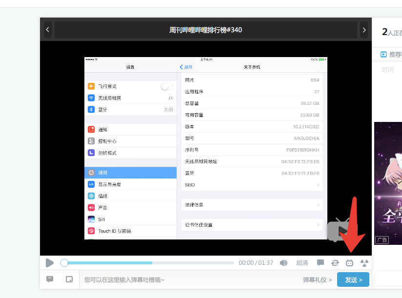
Task: Click the 应用程序 count 37
Action: [x=317, y=92]
